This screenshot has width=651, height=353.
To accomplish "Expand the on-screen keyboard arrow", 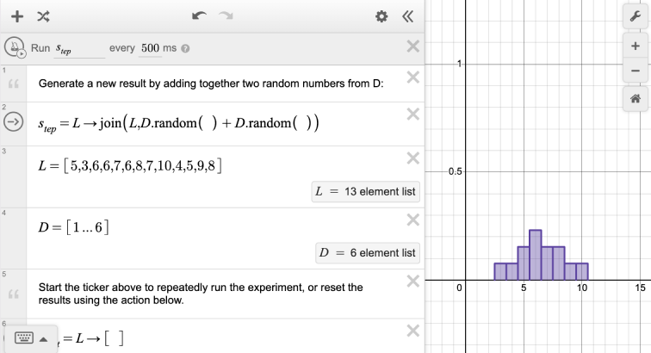I will 40,337.
